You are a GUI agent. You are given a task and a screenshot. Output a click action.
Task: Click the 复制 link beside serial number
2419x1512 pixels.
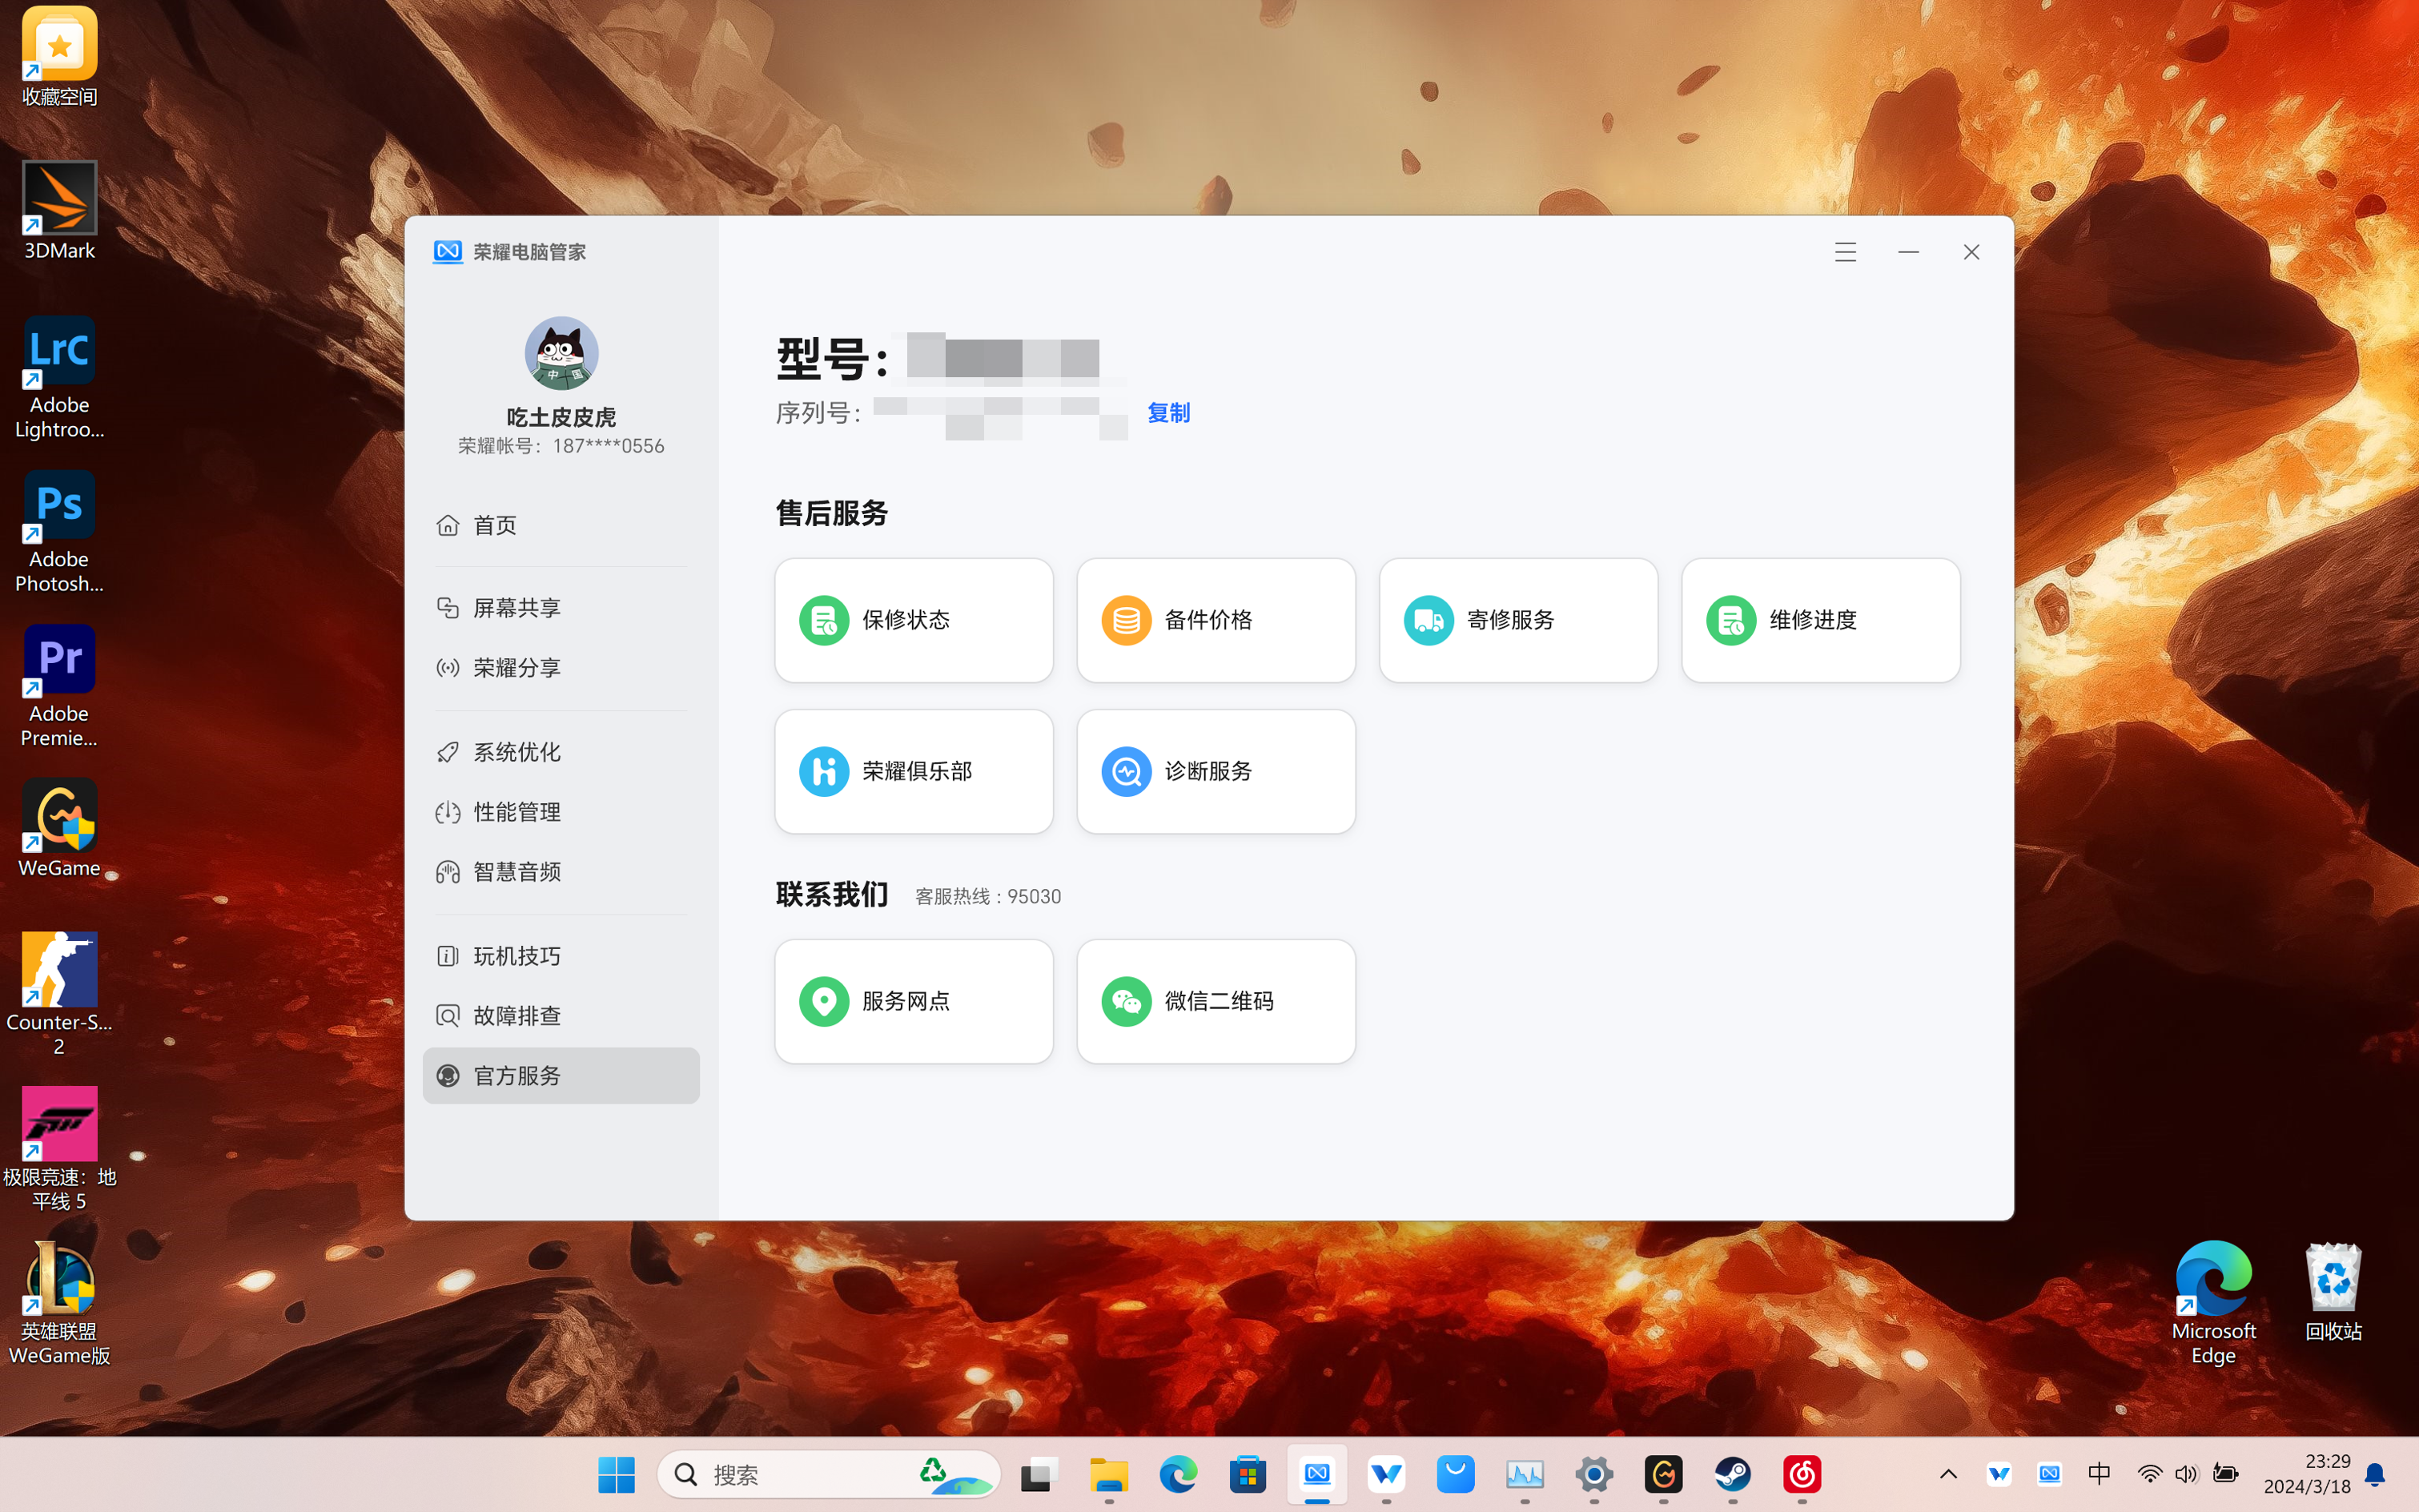(x=1167, y=413)
